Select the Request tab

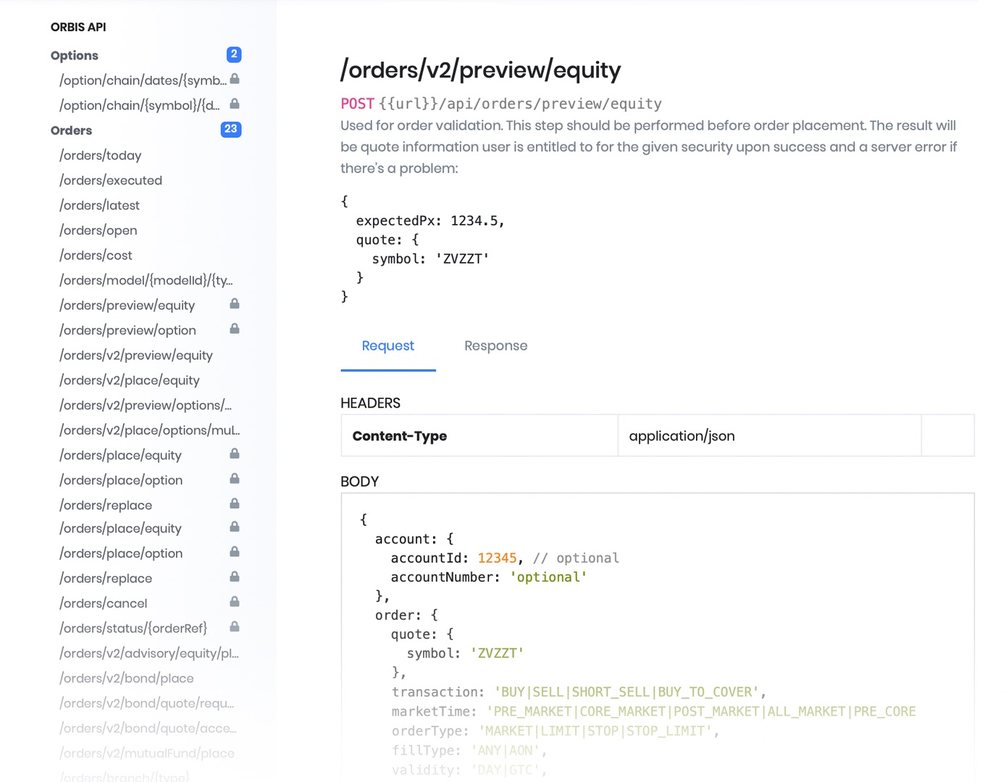(x=388, y=345)
